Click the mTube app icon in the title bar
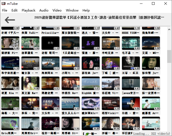 click(3, 4)
